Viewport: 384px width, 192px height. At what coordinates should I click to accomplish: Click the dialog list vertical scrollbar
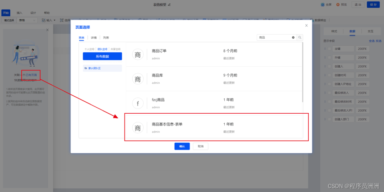coord(303,72)
